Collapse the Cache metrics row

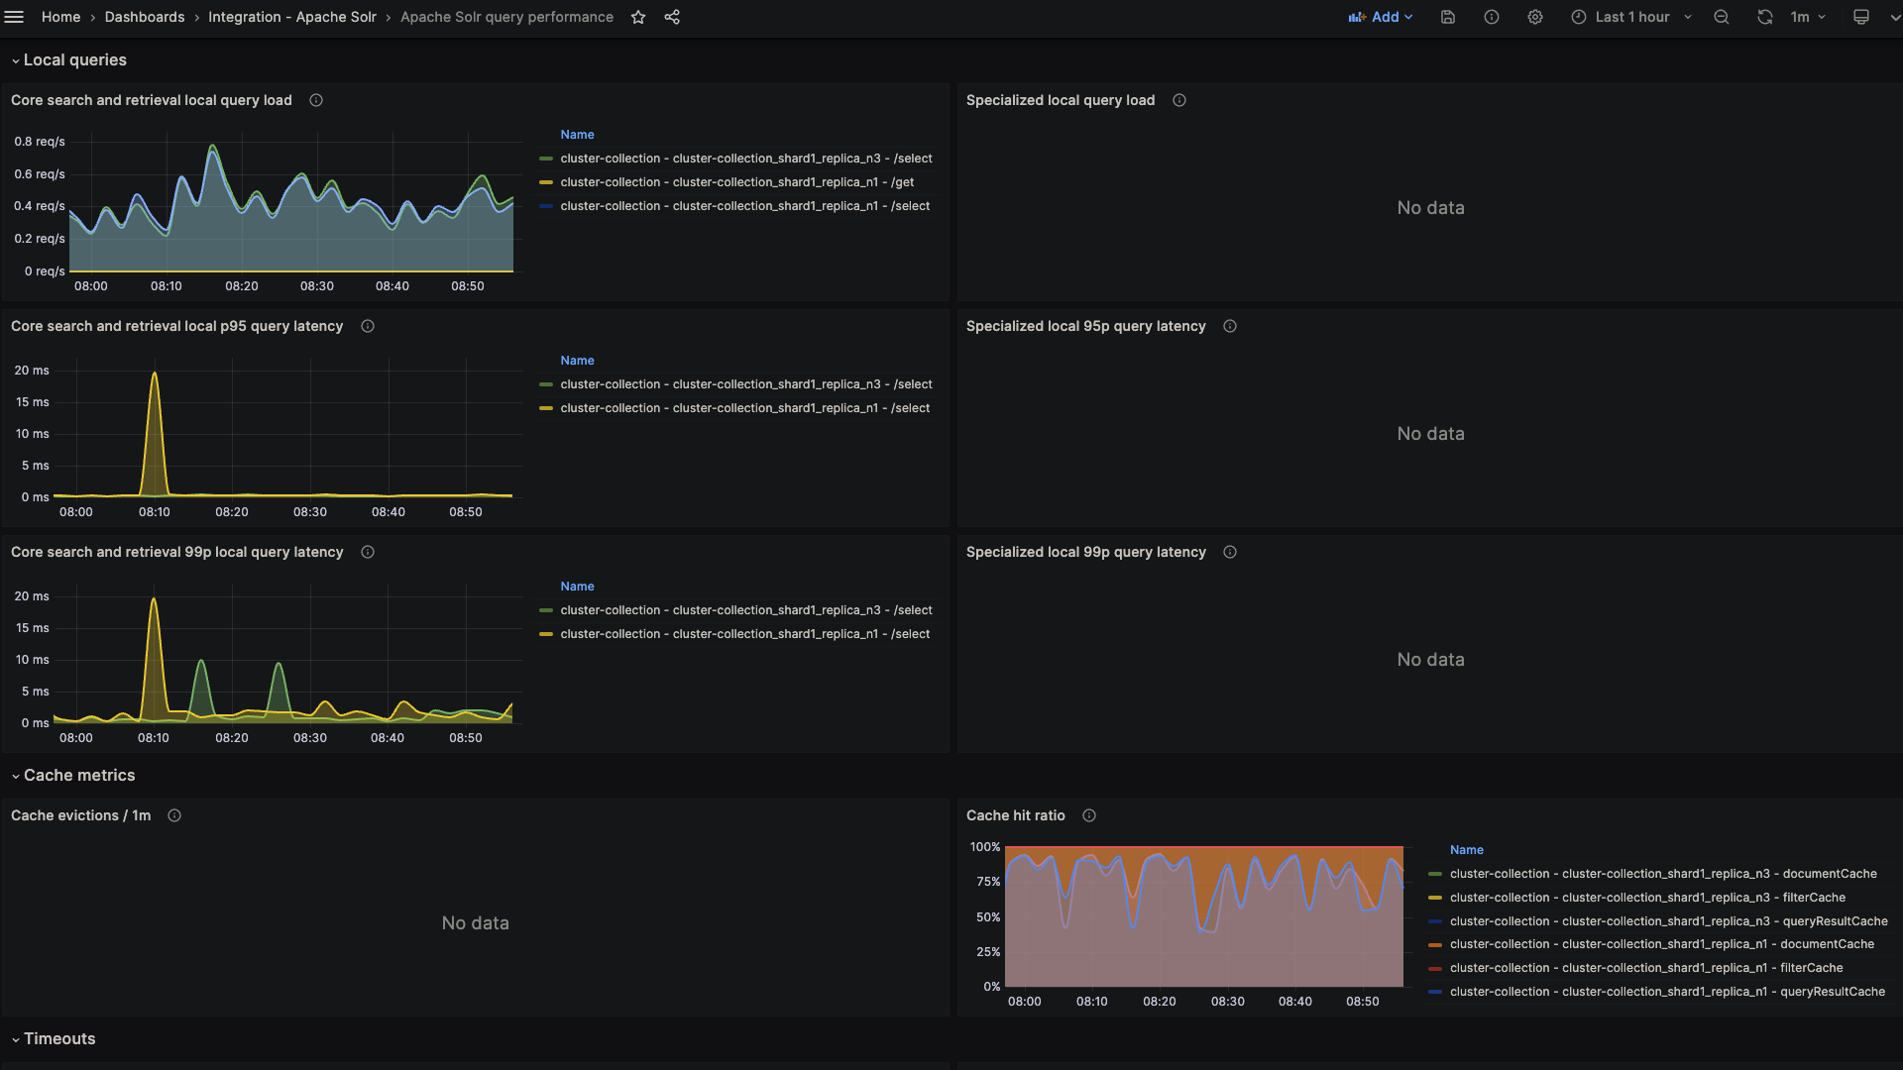78,776
